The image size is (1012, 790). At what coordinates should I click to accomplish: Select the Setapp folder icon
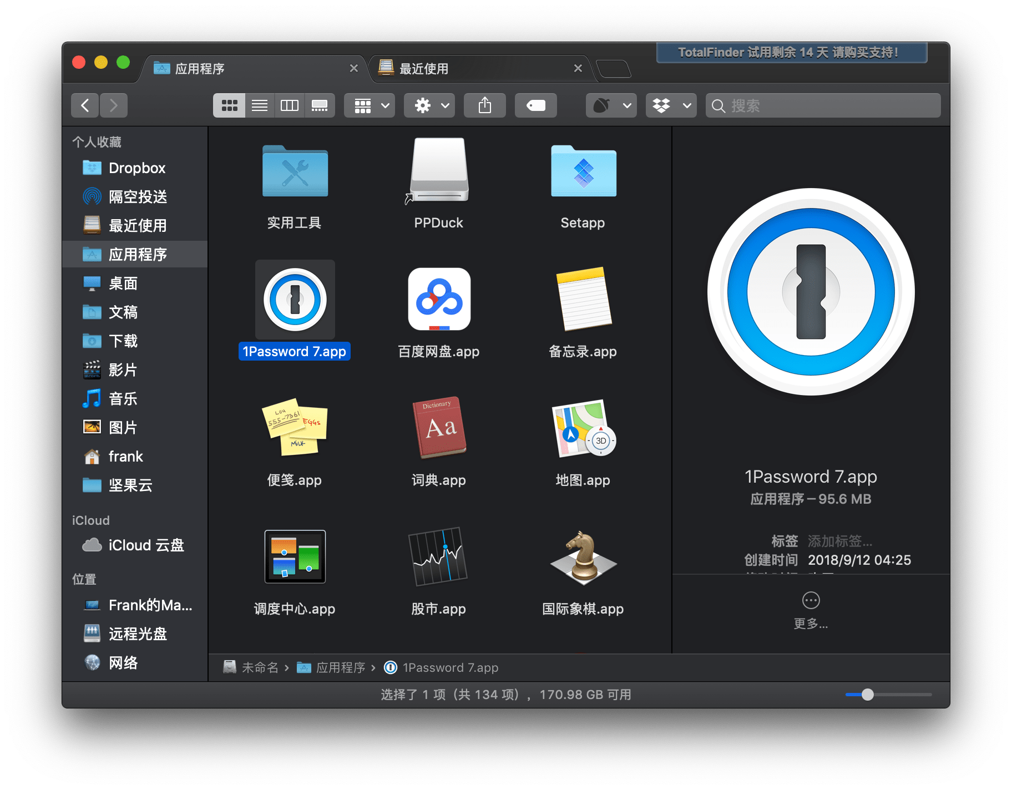583,171
